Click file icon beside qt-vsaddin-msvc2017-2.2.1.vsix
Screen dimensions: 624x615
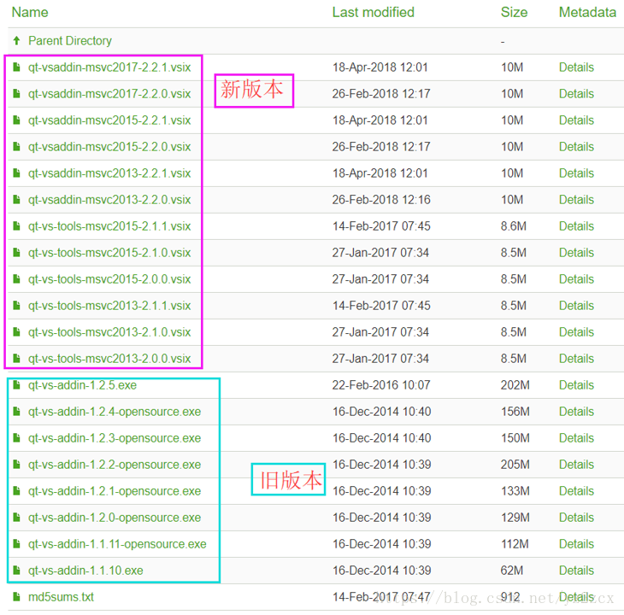[x=17, y=67]
